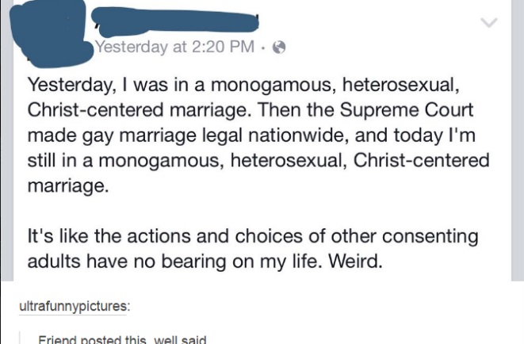Click the "Supreme Court" text in the post
This screenshot has height=344, width=524.
coord(407,110)
